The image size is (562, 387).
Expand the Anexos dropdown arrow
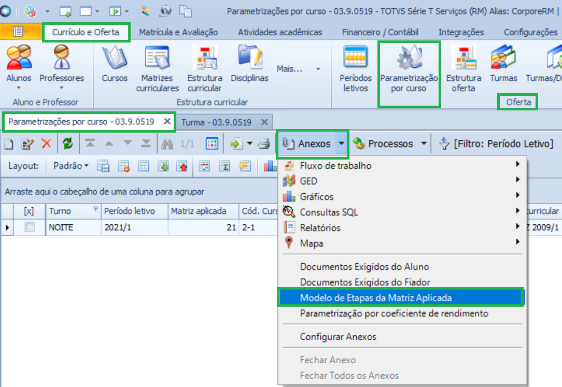tap(341, 144)
